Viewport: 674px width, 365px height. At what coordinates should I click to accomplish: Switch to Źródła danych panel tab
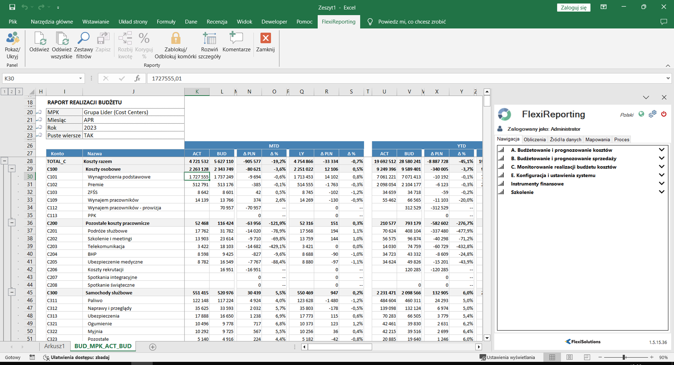coord(565,140)
